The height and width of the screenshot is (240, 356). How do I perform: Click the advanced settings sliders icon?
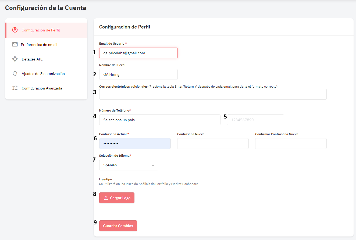15,88
